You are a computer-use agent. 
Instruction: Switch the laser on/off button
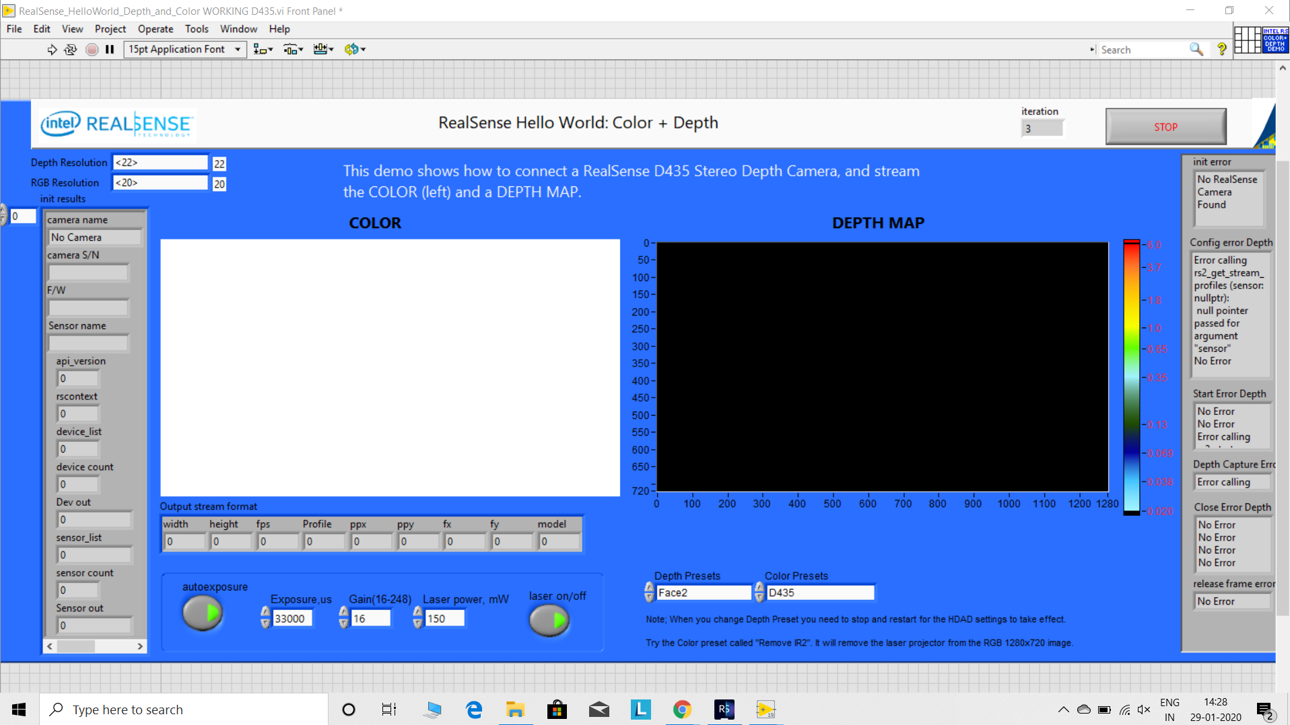[x=549, y=620]
